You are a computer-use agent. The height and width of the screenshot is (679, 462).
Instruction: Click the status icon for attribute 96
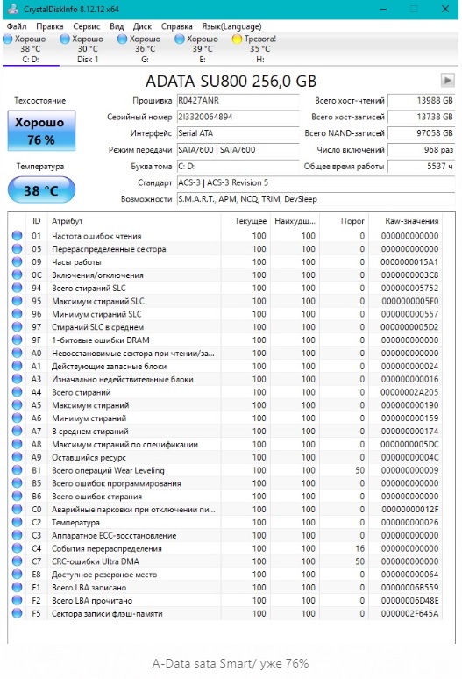(17, 314)
